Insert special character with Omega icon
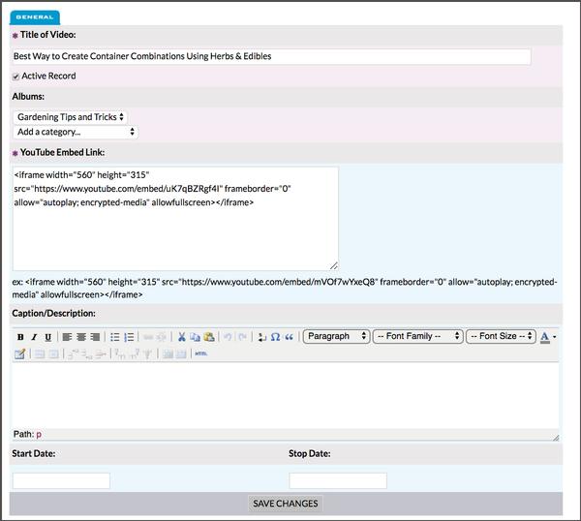The width and height of the screenshot is (581, 521). coord(275,337)
